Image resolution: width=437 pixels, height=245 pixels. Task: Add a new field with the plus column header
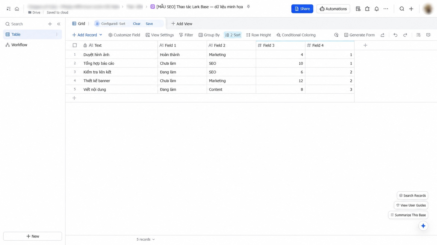365,45
